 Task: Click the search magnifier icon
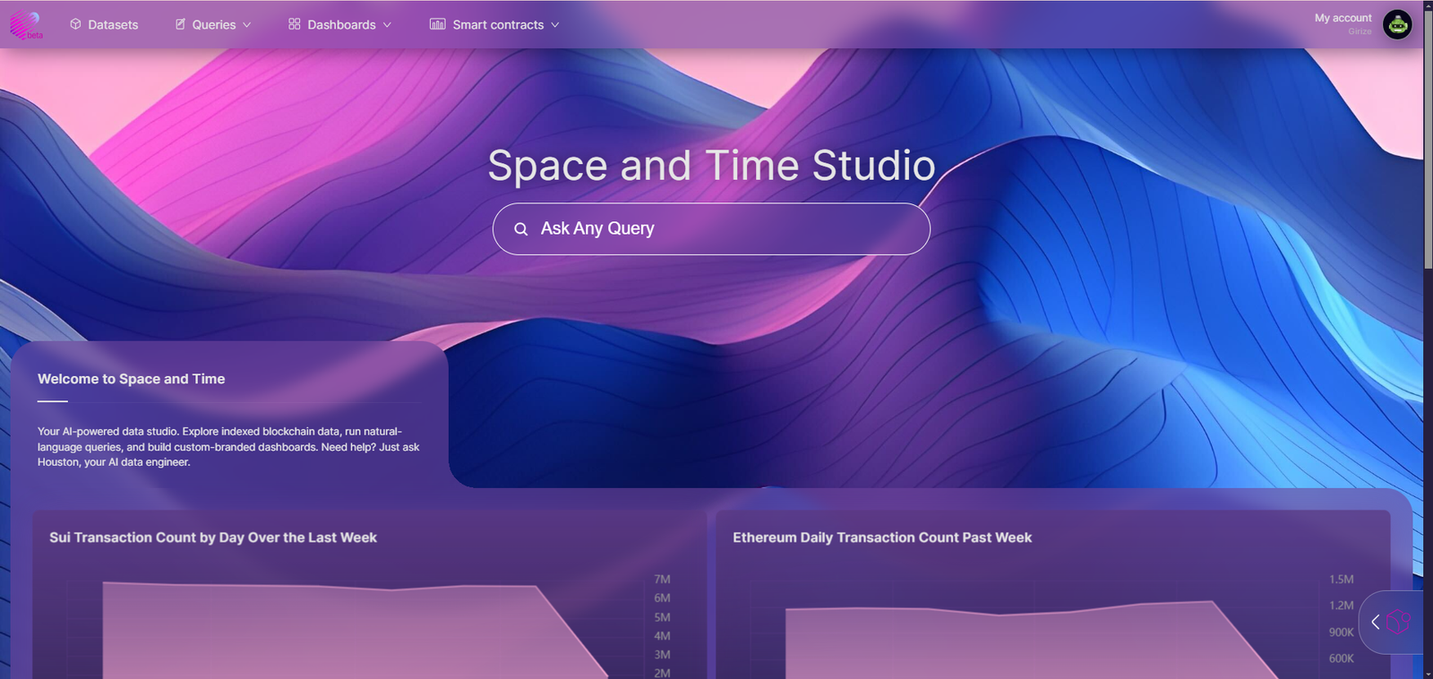point(520,229)
